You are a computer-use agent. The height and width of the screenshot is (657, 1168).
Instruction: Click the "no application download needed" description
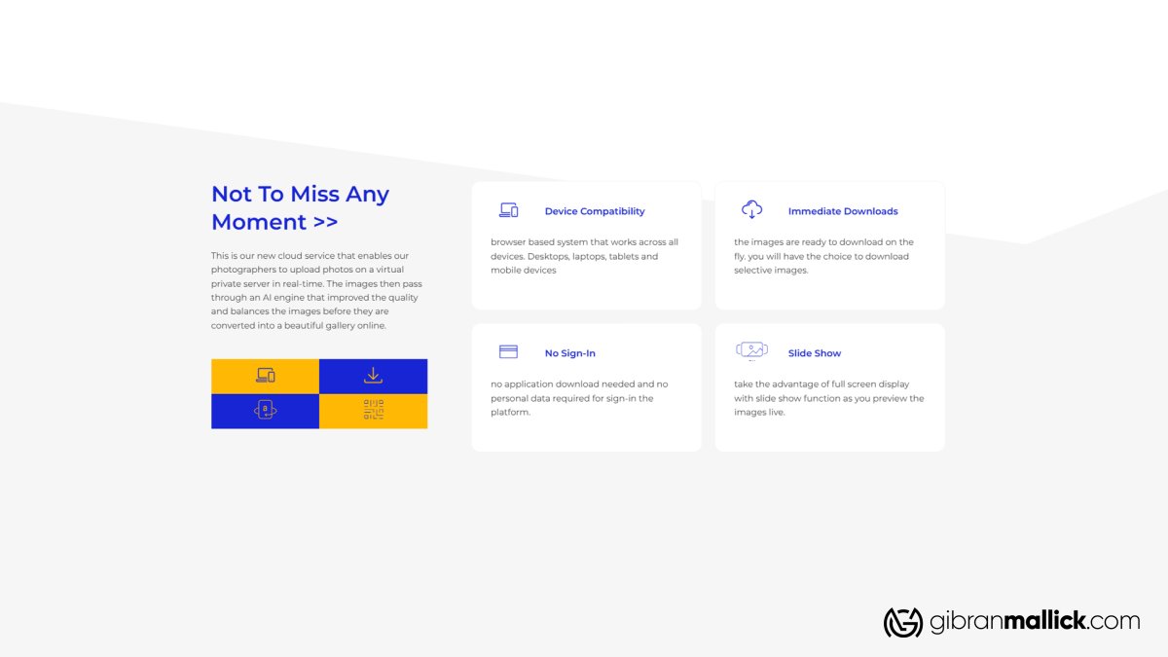click(579, 398)
